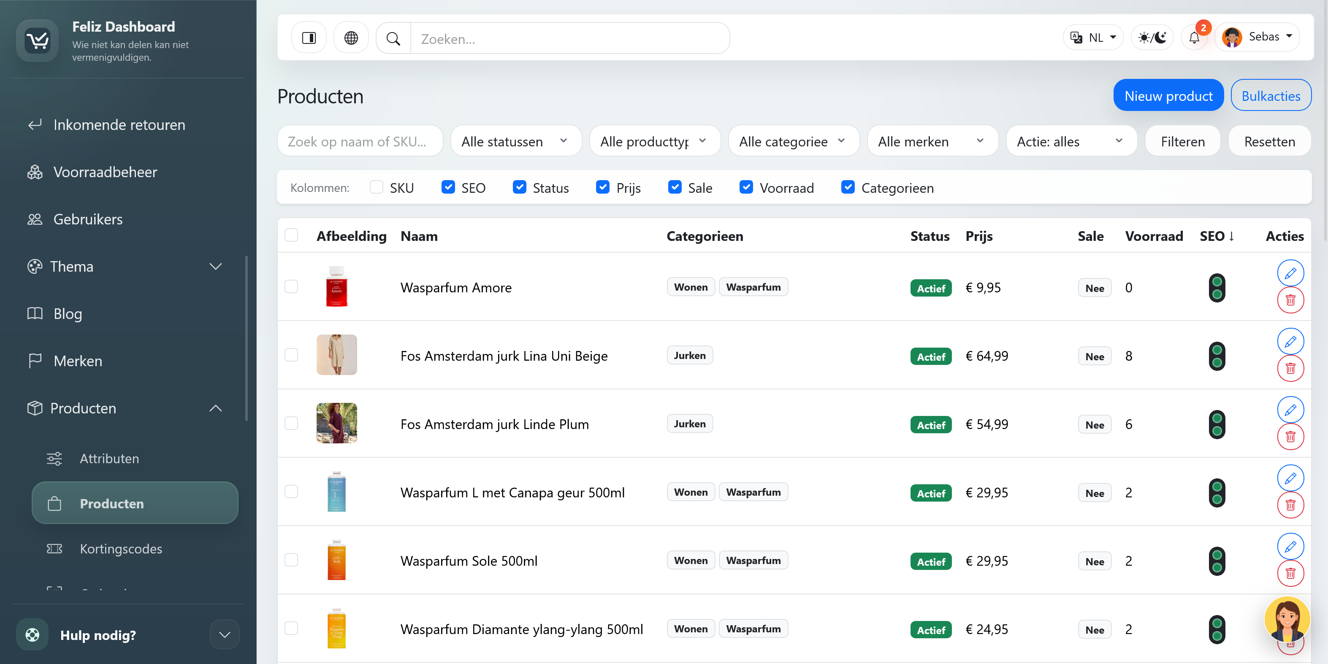Edit Wasparfum Amore with the pencil icon
Viewport: 1328px width, 664px height.
pyautogui.click(x=1290, y=273)
